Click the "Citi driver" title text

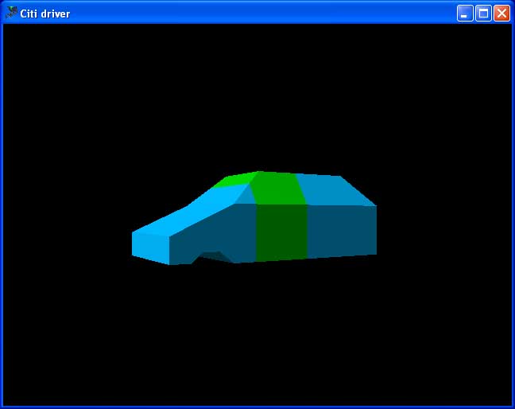(x=45, y=14)
